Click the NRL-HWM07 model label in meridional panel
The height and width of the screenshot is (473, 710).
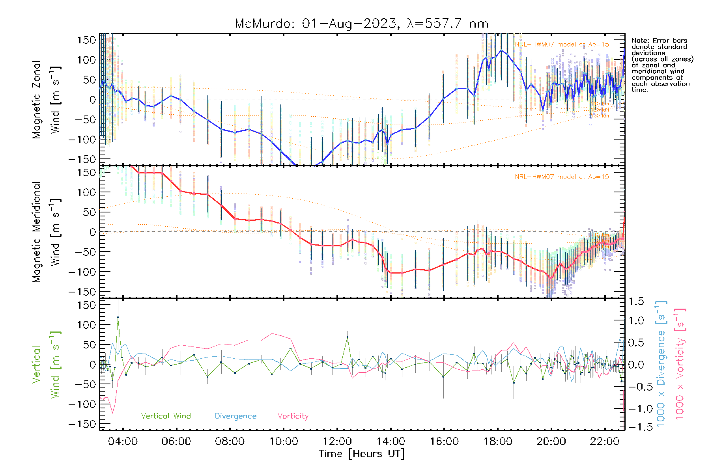pyautogui.click(x=562, y=177)
